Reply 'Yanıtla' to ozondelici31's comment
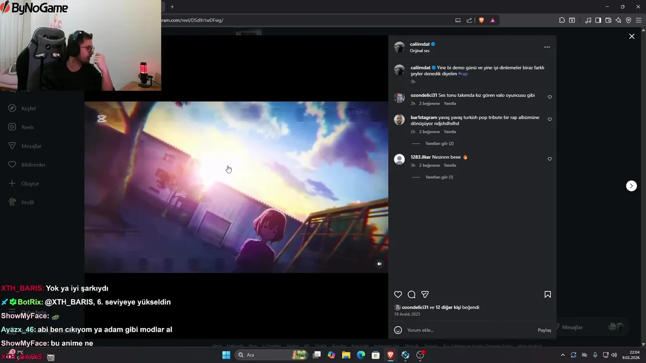The width and height of the screenshot is (646, 363). tap(450, 103)
